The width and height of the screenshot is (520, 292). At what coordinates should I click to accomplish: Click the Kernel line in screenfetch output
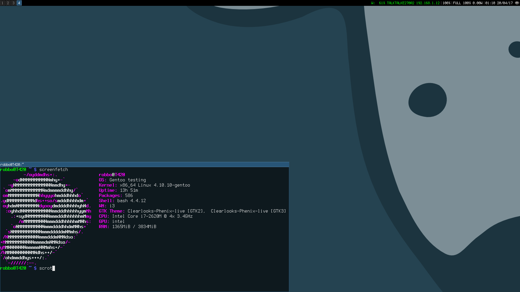coord(144,185)
